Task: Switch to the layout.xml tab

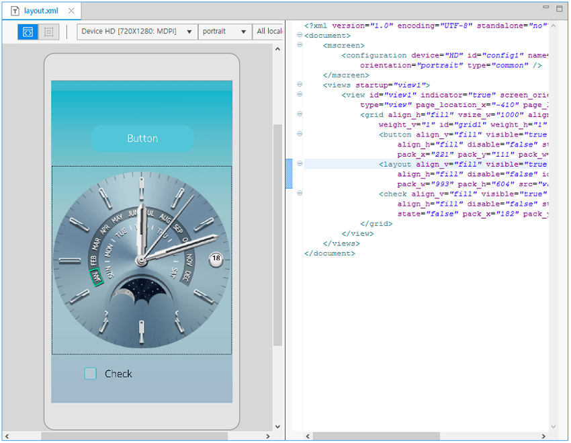Action: [40, 10]
